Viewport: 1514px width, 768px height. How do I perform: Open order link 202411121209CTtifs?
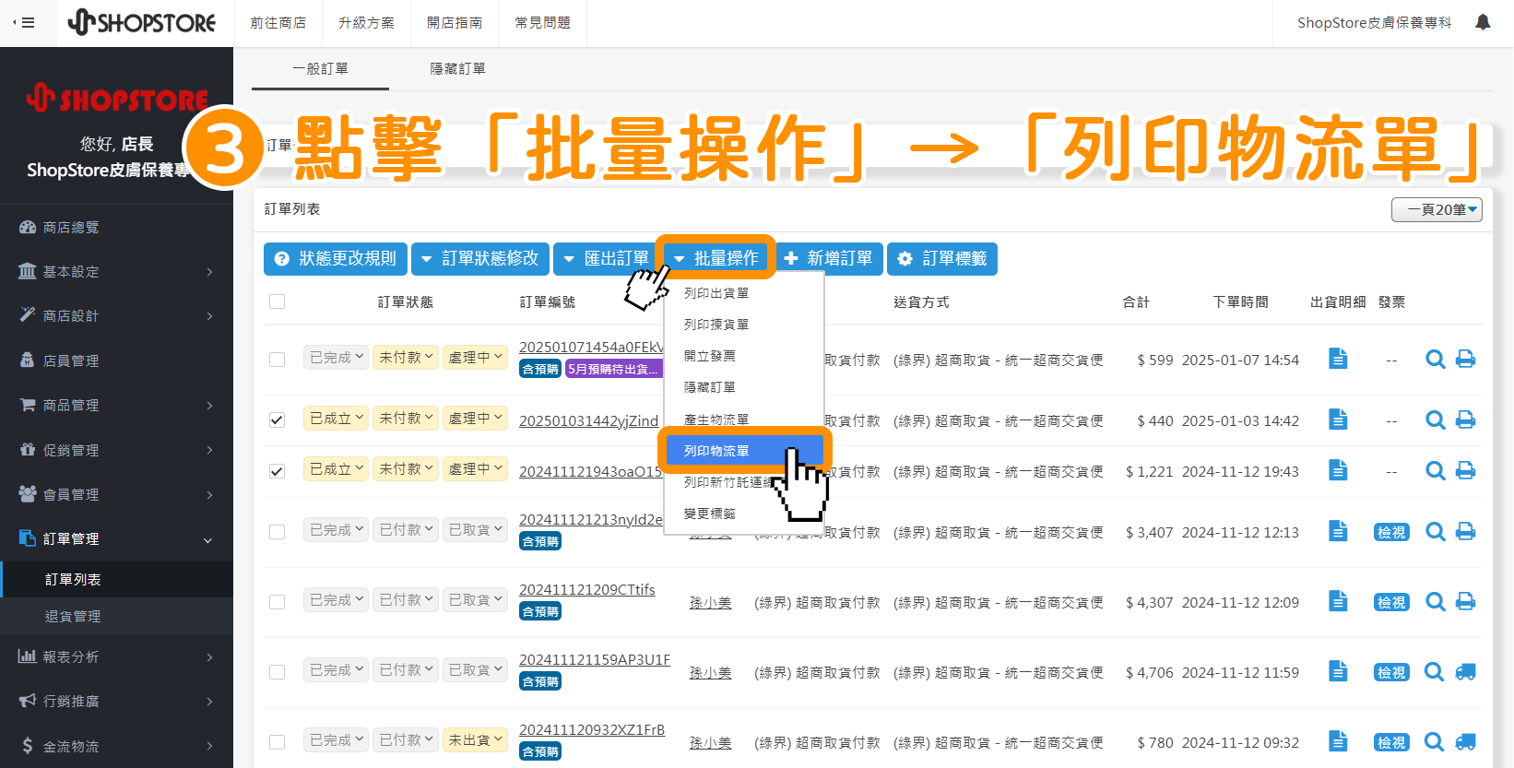pyautogui.click(x=587, y=589)
